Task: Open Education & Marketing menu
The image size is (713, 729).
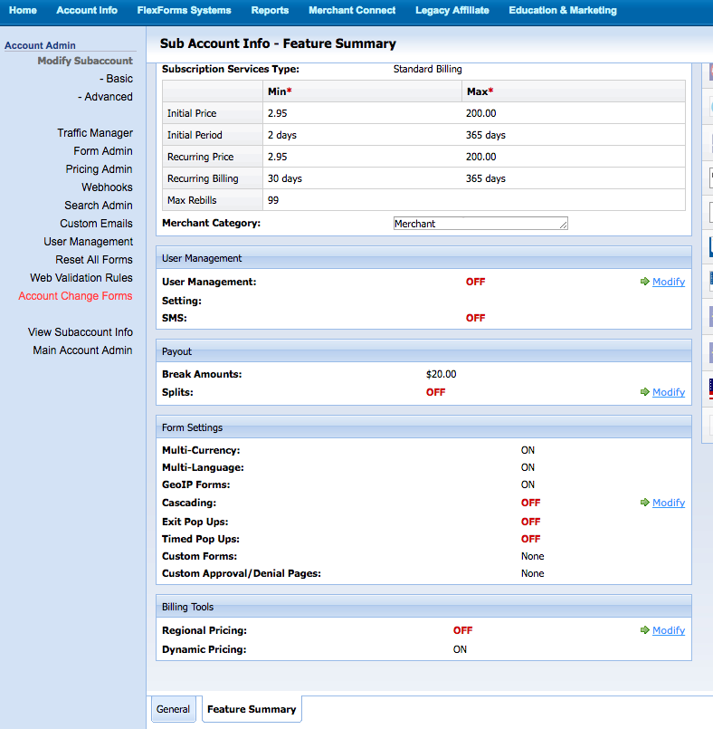Action: point(563,10)
